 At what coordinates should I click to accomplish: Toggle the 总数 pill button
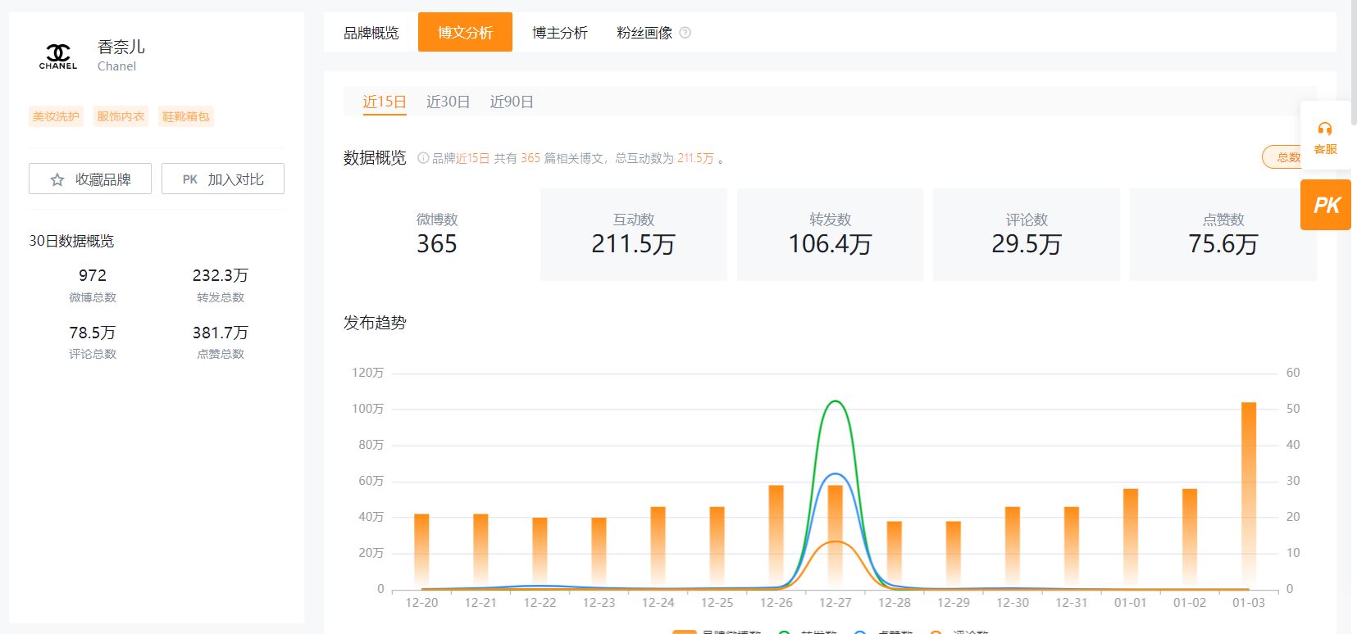coord(1283,157)
